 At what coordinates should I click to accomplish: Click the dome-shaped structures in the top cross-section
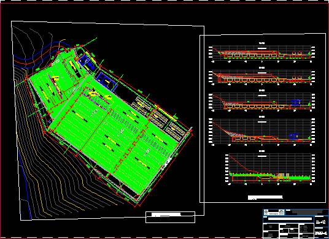click(297, 53)
